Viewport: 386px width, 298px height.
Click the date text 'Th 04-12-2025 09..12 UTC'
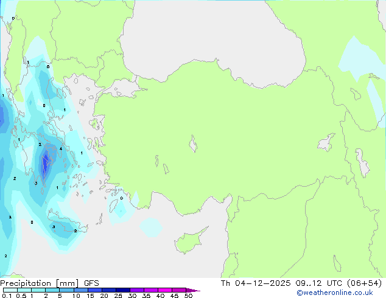click(x=281, y=283)
